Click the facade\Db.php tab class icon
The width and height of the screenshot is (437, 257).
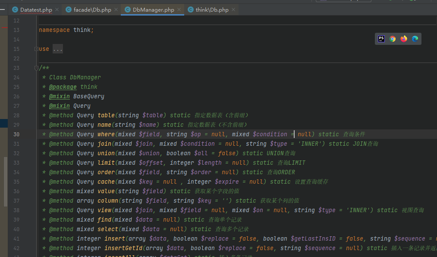coord(68,10)
